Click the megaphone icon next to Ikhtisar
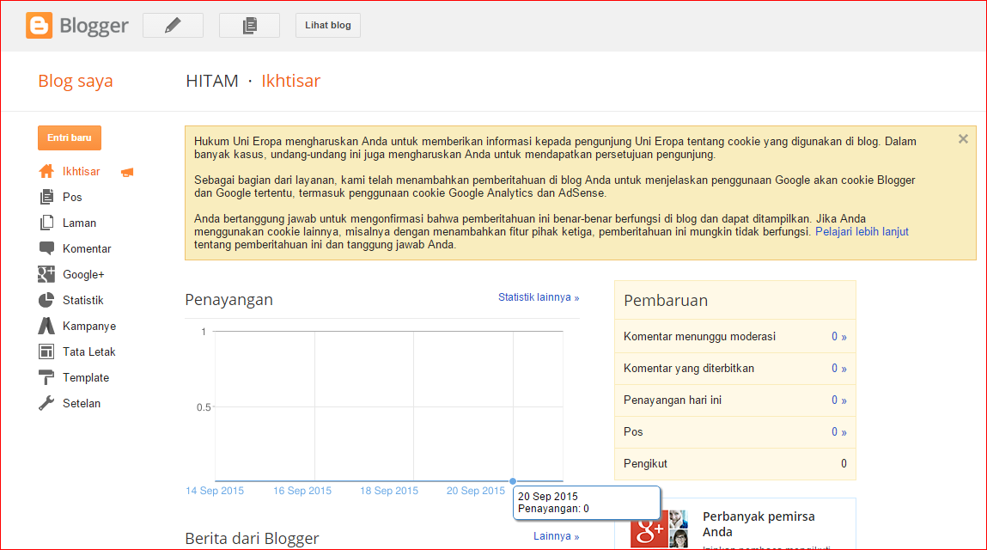 point(127,172)
